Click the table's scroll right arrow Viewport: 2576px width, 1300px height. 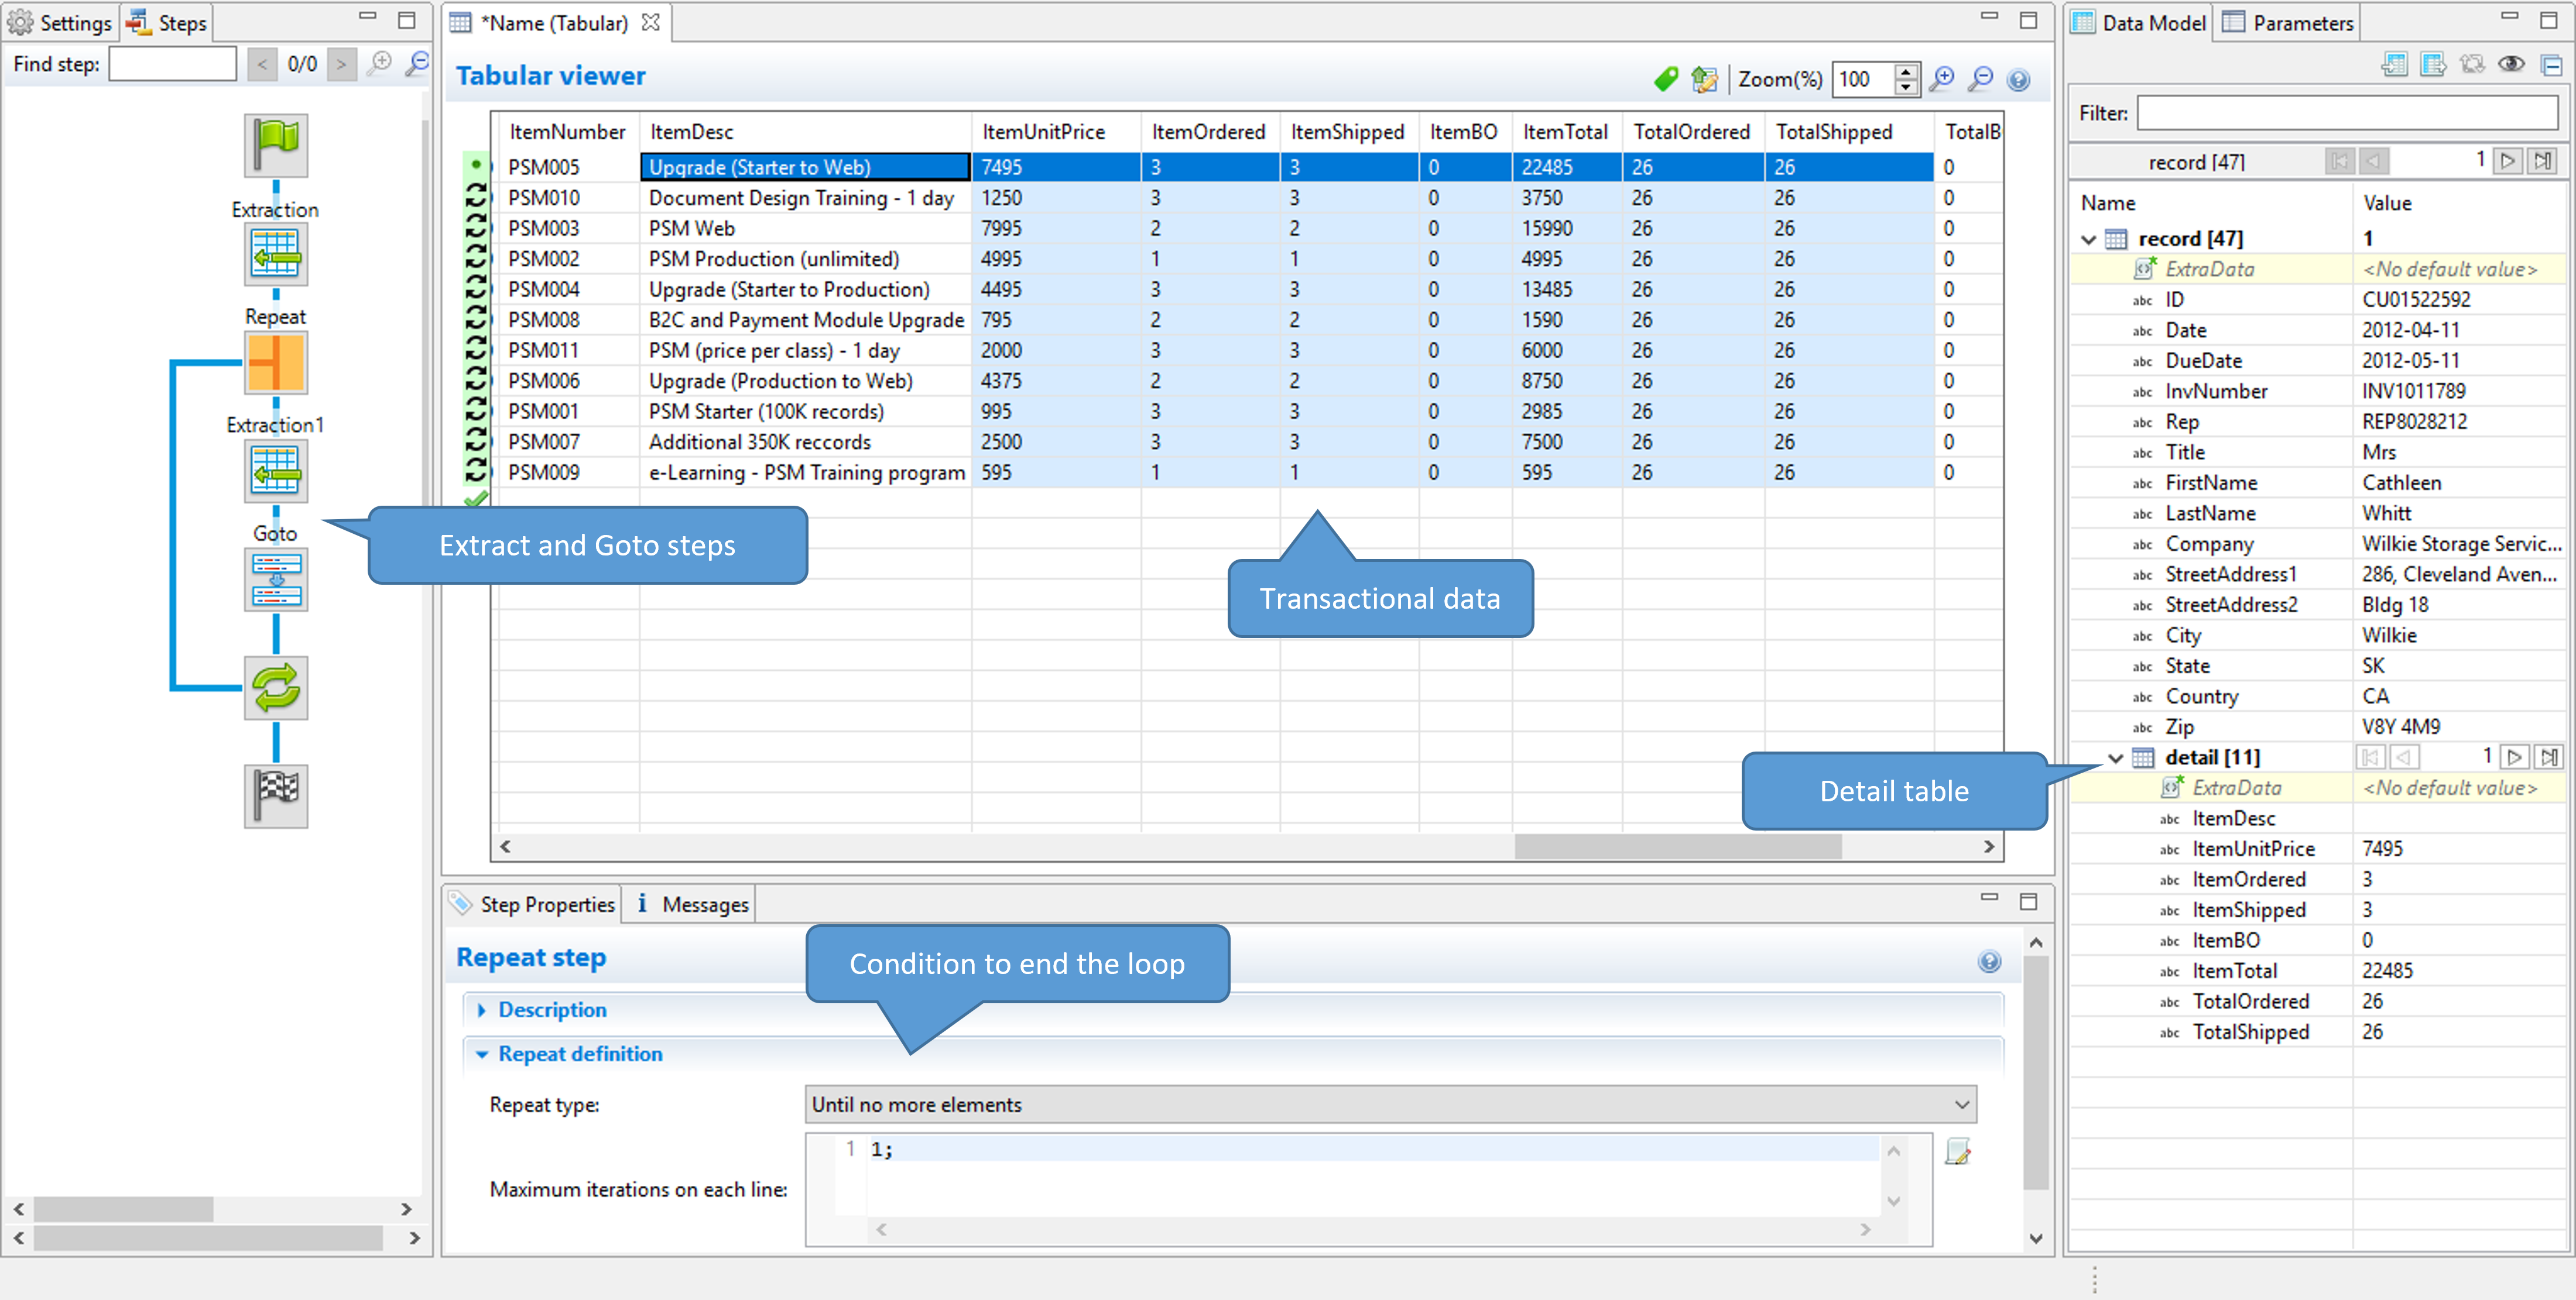(1988, 847)
